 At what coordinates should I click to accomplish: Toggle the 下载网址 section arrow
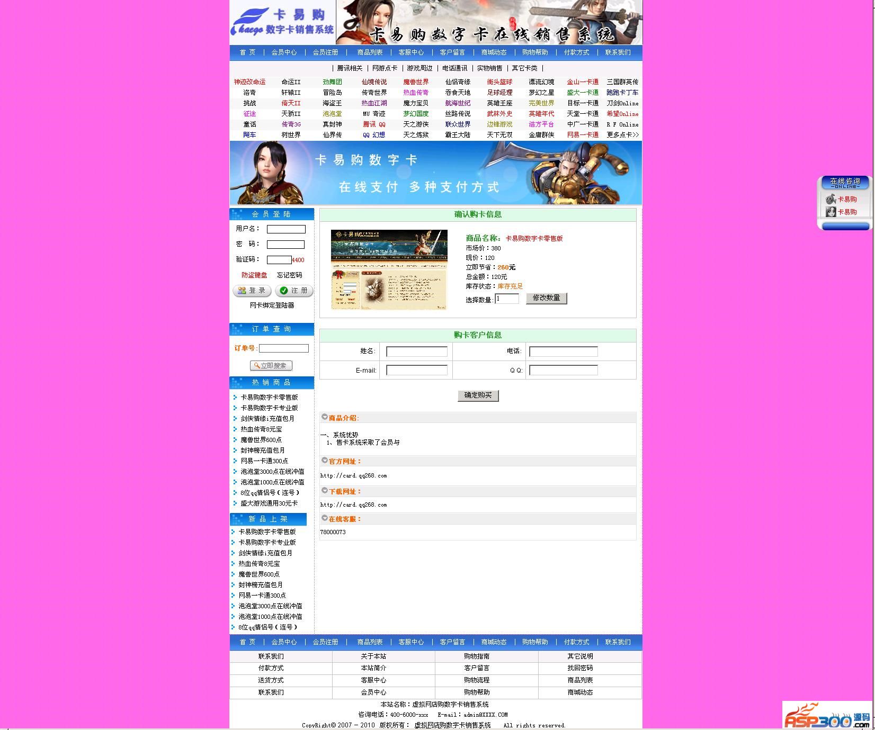(x=325, y=491)
